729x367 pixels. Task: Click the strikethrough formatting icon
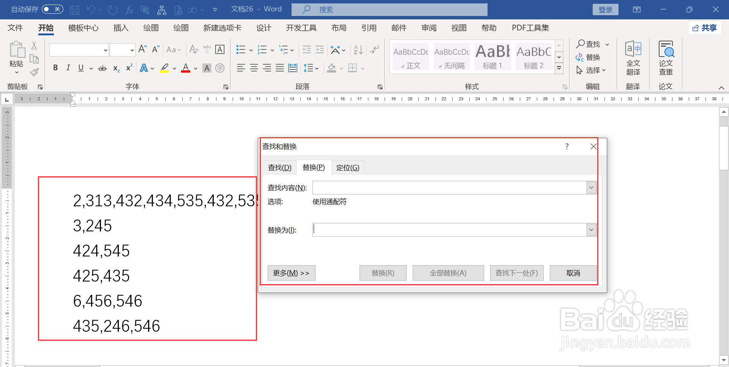tap(102, 68)
